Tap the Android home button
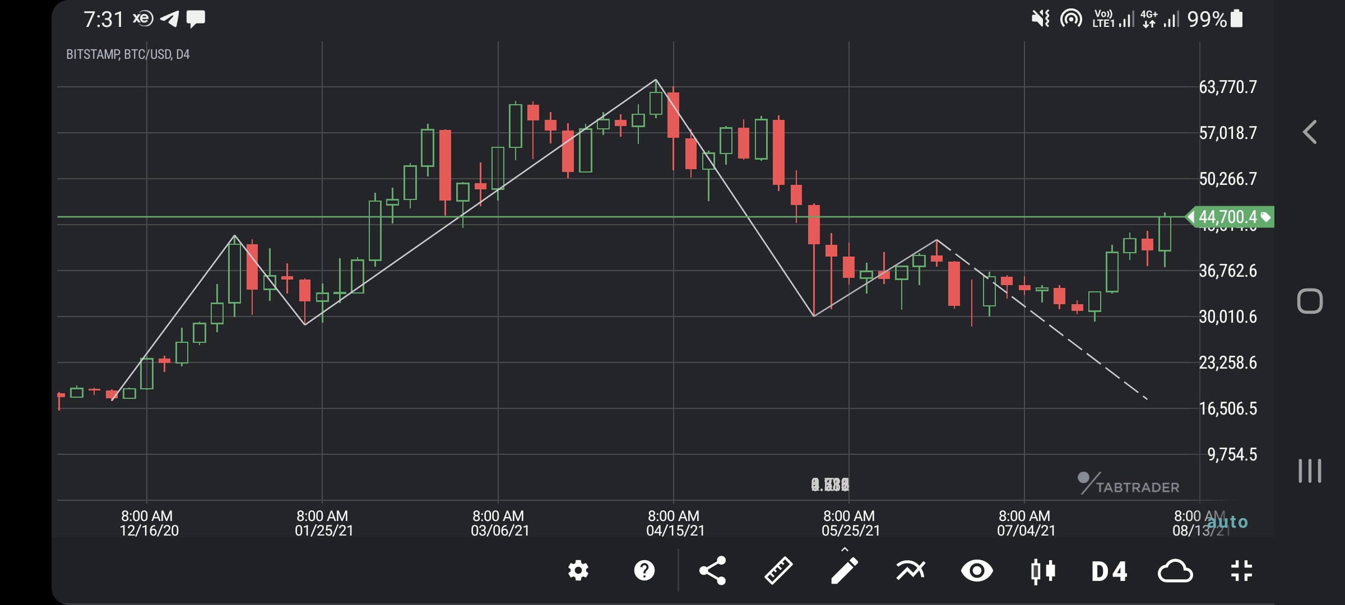 pos(1310,301)
